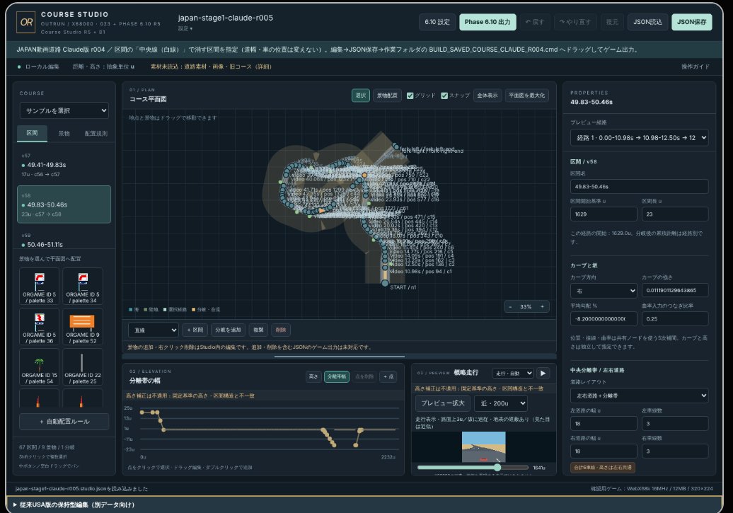The height and width of the screenshot is (513, 733).
Task: Open the 走行・自動 preview mode dropdown
Action: [513, 373]
